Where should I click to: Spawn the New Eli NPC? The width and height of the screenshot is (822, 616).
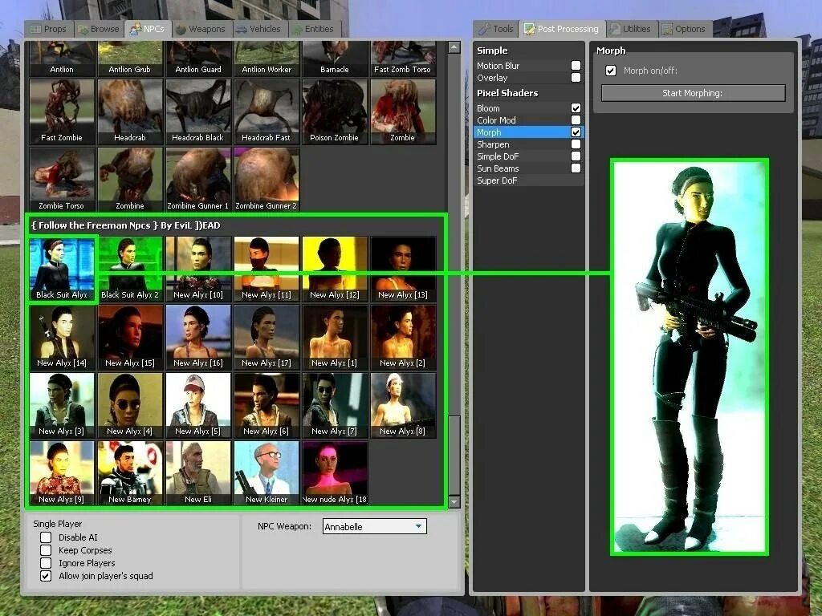click(x=198, y=473)
